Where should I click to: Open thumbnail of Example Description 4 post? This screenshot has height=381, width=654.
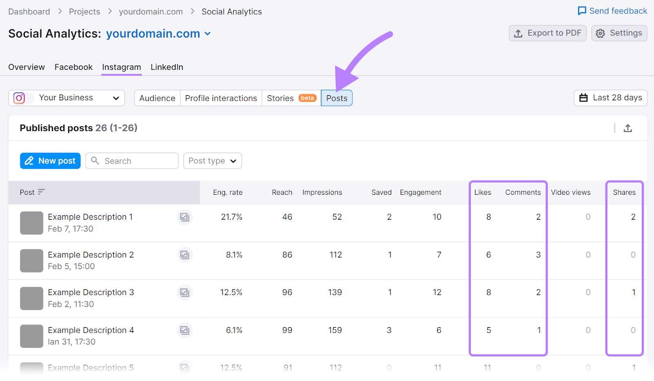tap(31, 336)
